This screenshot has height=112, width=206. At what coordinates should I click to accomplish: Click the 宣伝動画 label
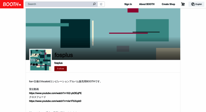pyautogui.click(x=34, y=89)
